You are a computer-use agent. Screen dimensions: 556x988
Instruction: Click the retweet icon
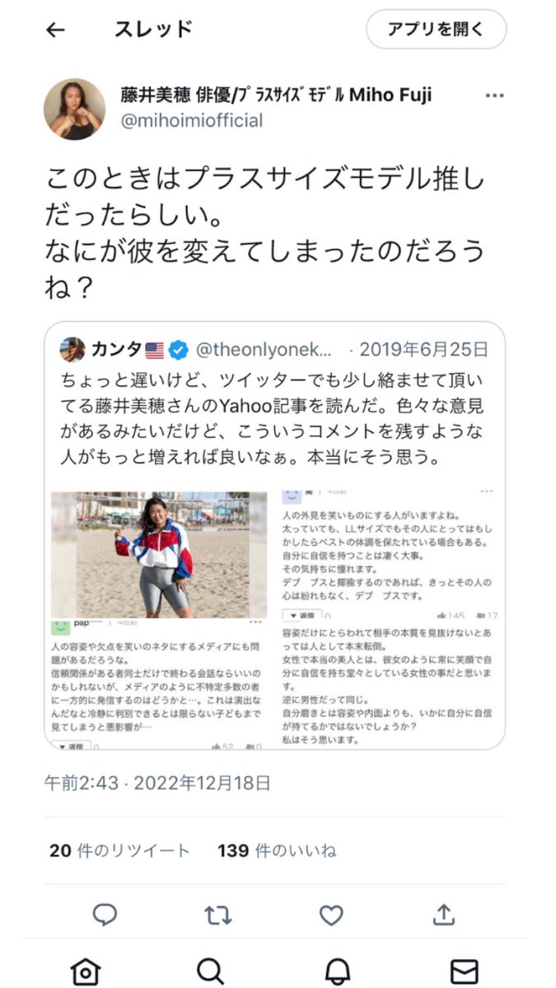(217, 915)
